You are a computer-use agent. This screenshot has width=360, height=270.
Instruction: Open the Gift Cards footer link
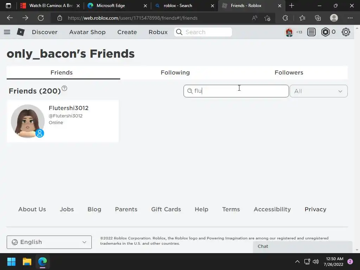pos(166,209)
